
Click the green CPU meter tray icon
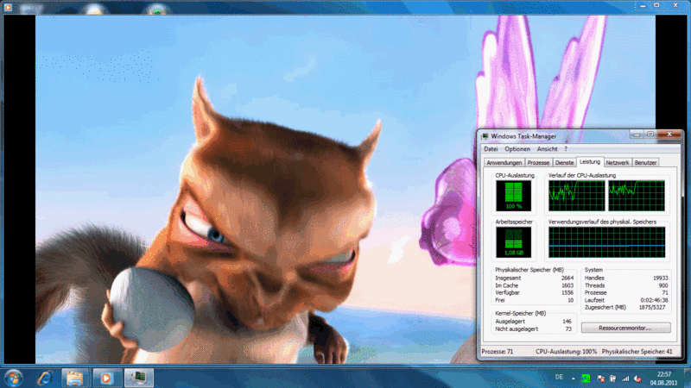pyautogui.click(x=586, y=379)
